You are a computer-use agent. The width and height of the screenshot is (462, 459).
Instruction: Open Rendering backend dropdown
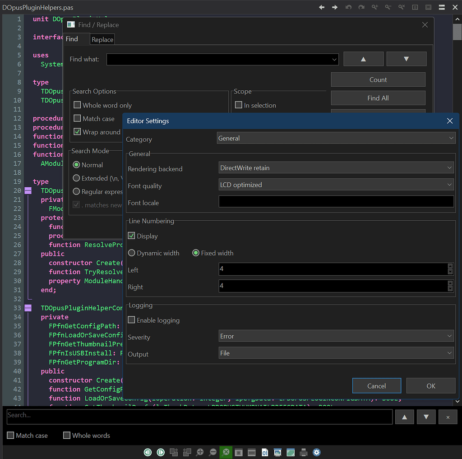[336, 168]
